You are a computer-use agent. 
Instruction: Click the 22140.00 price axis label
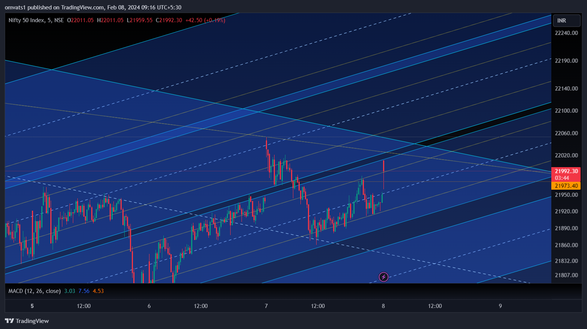[x=566, y=89]
